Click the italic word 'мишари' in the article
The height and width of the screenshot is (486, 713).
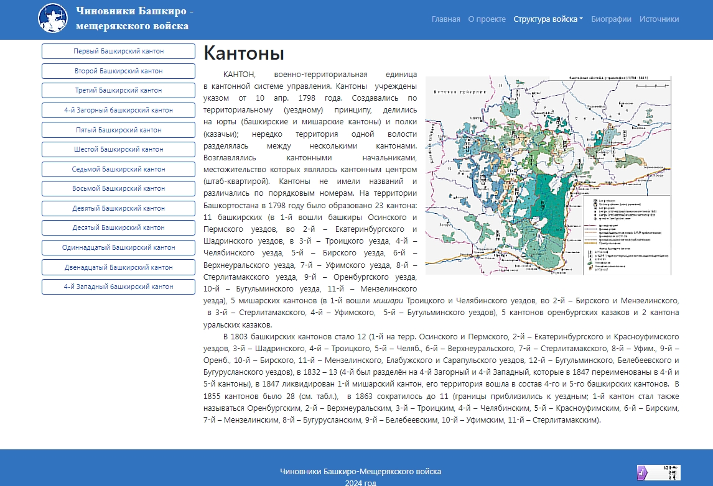click(388, 301)
